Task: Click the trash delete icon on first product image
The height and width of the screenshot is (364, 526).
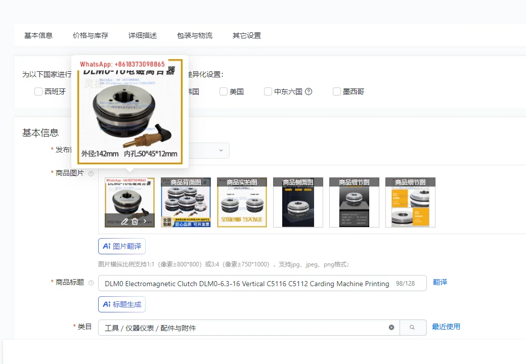Action: (x=135, y=221)
